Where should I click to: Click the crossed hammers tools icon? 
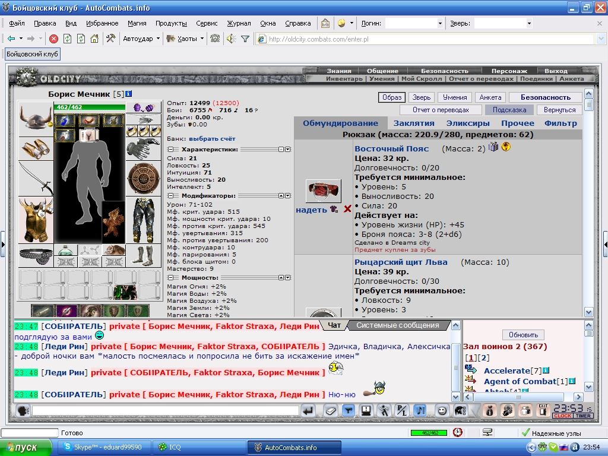coord(111,39)
